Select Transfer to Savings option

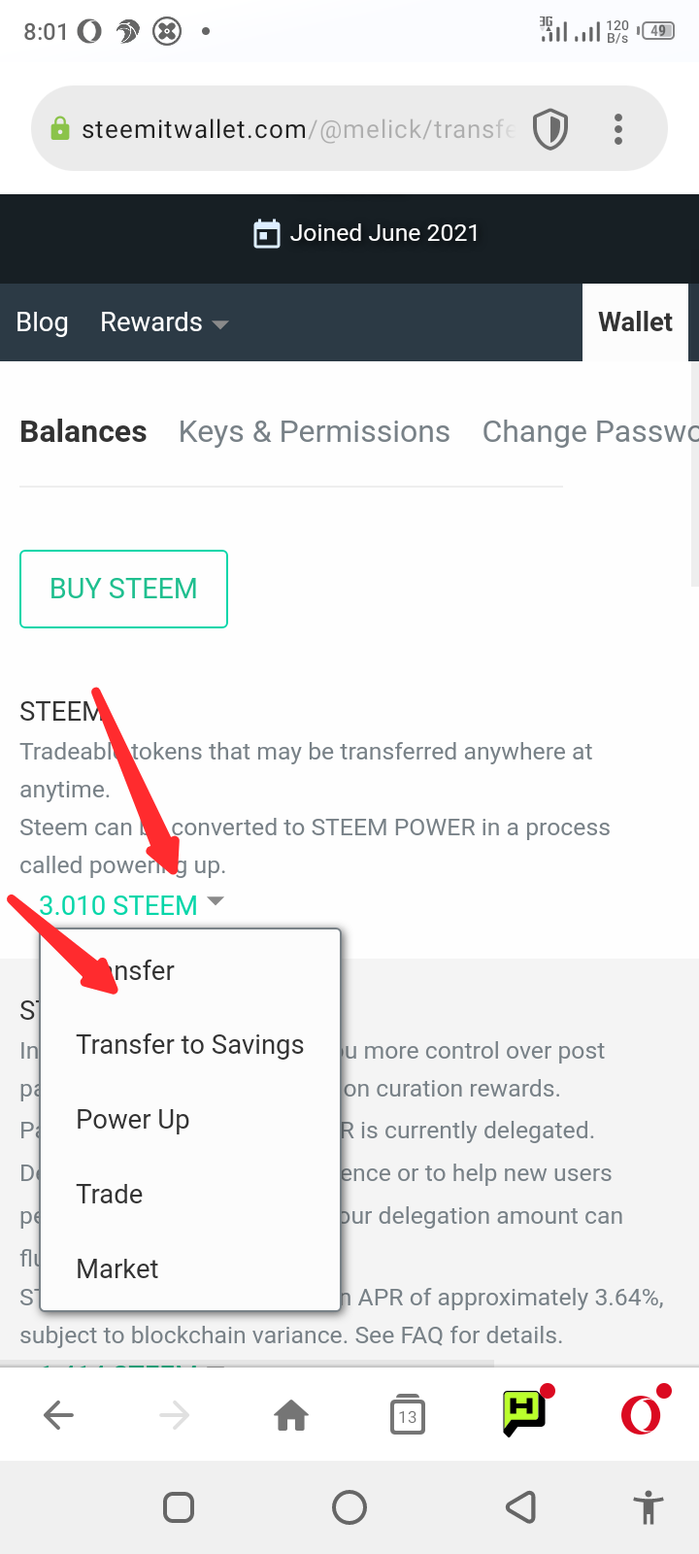(189, 1045)
